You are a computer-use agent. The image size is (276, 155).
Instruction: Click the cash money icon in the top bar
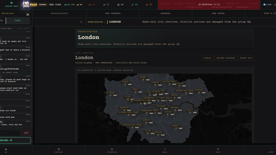(x=65, y=5)
